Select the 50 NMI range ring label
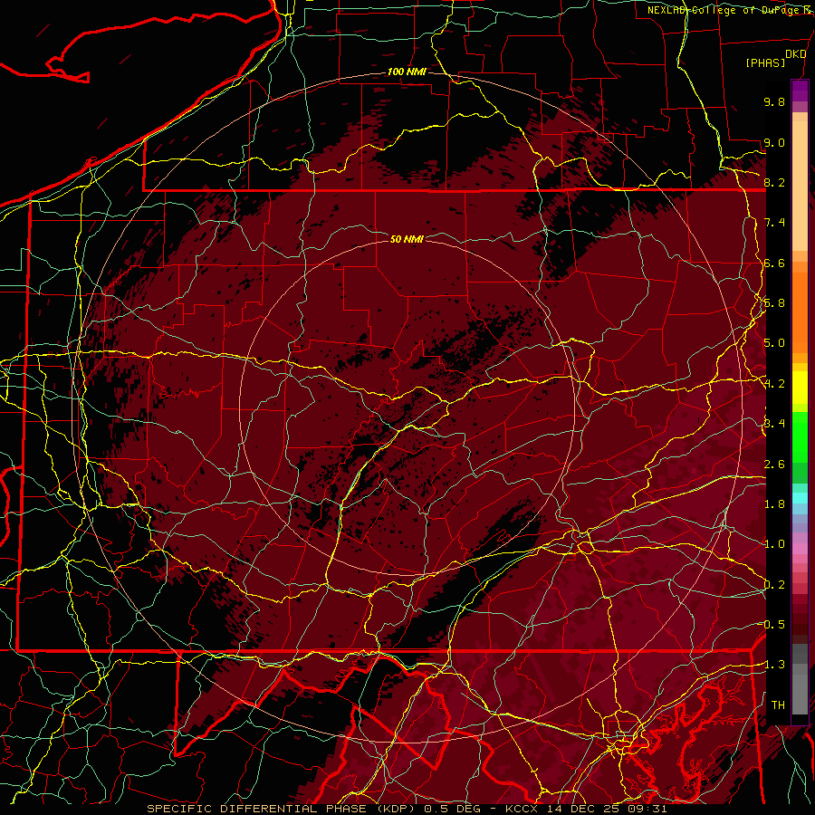The image size is (815, 815). click(407, 239)
